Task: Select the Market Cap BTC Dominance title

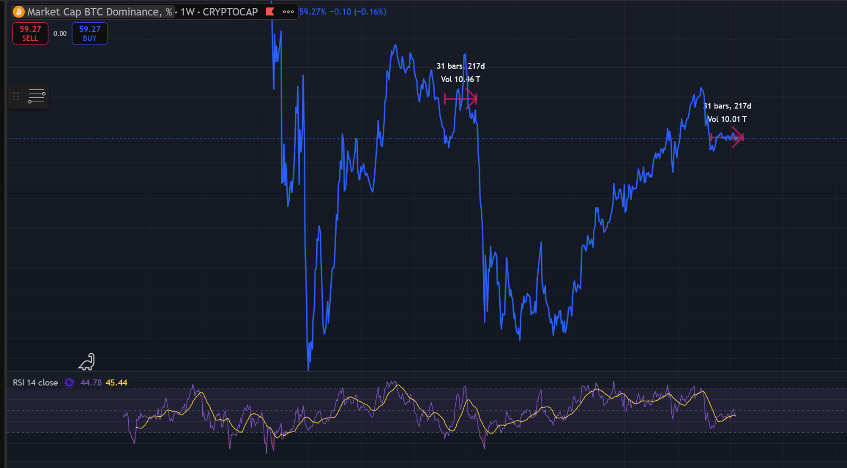Action: tap(100, 12)
